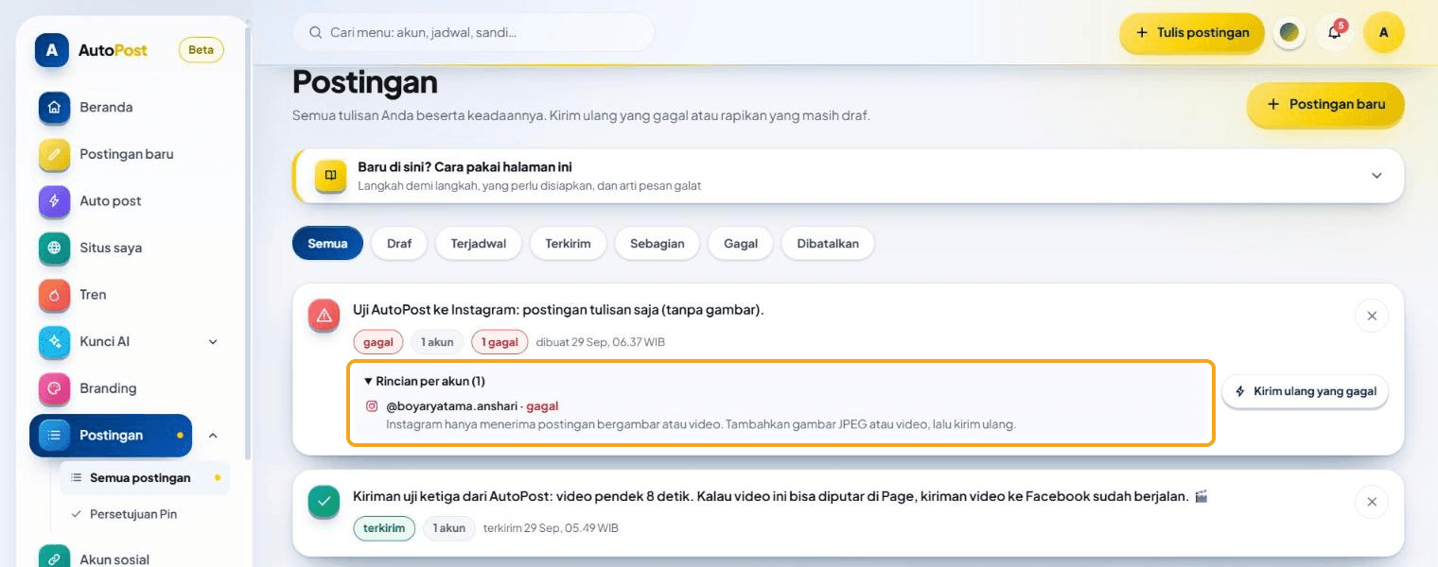The height and width of the screenshot is (567, 1438).
Task: Click the red warning icon on failed post
Action: point(324,316)
